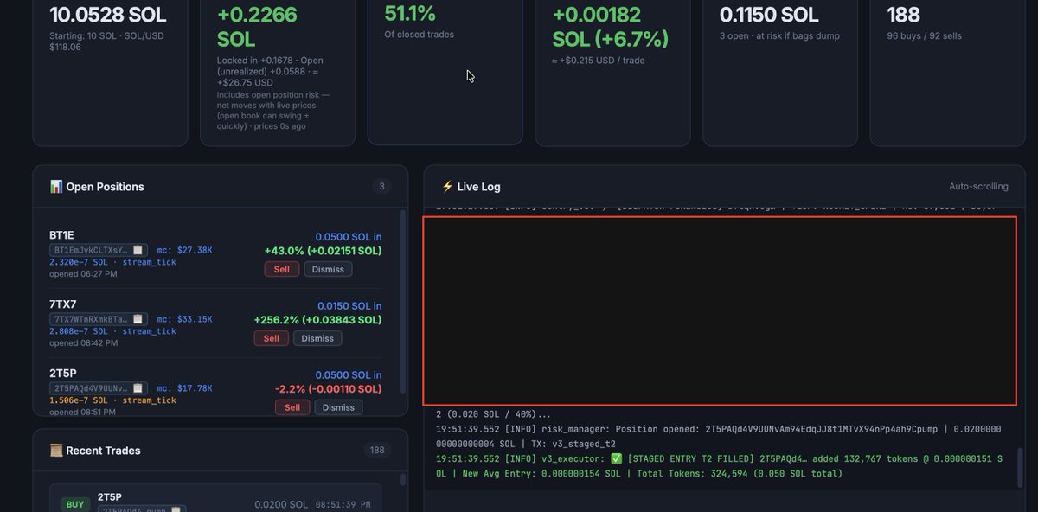
Task: Click the +256.2% (+0.03843 SOL) gain
Action: coord(317,320)
